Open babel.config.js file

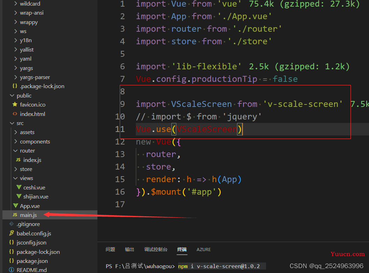tap(34, 234)
